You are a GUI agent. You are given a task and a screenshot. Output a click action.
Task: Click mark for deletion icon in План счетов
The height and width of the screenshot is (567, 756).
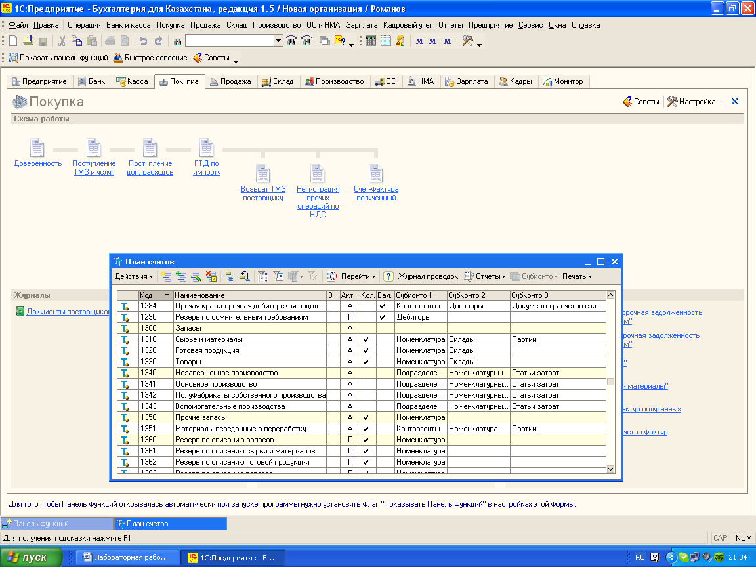[x=211, y=276]
